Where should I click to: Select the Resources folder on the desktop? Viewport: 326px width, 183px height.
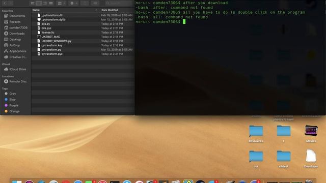pos(256,133)
